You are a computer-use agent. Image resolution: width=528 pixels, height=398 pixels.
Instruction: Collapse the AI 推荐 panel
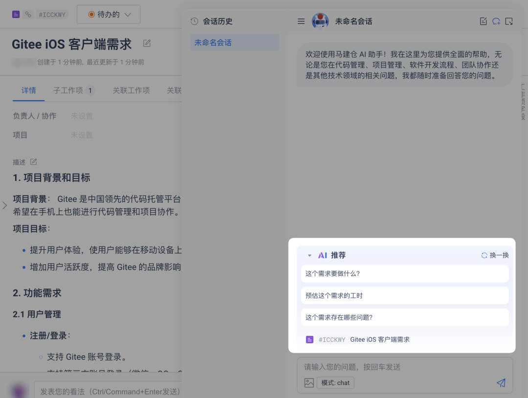[309, 255]
